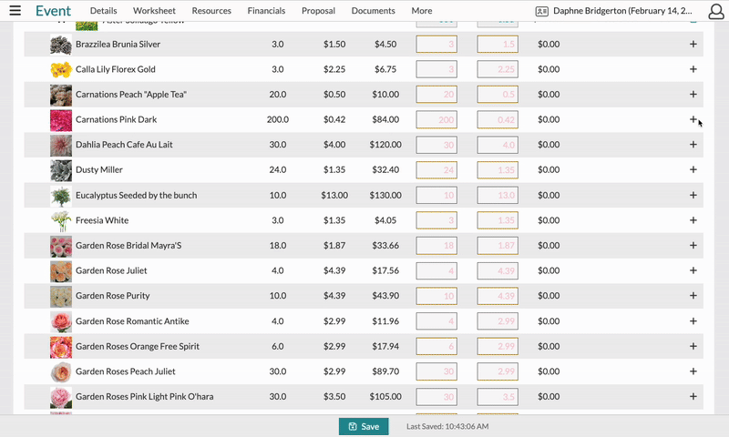Click plus icon for Dahlia Peach Cafe Au Lait
Screen dimensions: 729x437
pos(693,145)
